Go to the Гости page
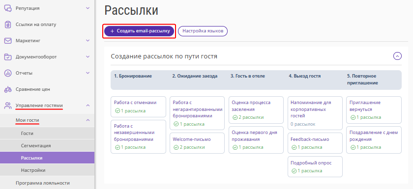This screenshot has height=189, width=413. pos(47,134)
